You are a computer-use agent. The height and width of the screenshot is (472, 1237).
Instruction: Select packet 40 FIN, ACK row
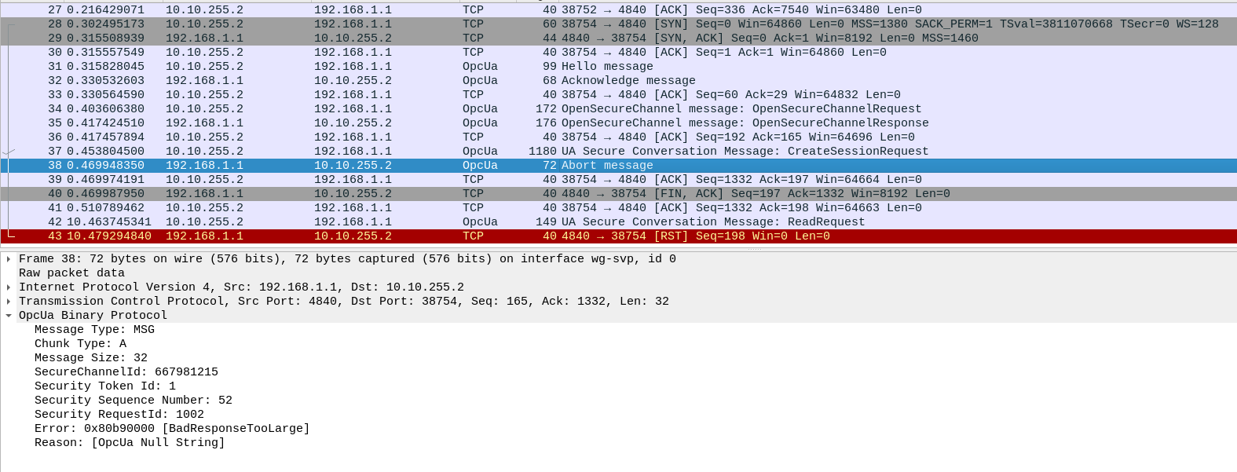pyautogui.click(x=618, y=194)
